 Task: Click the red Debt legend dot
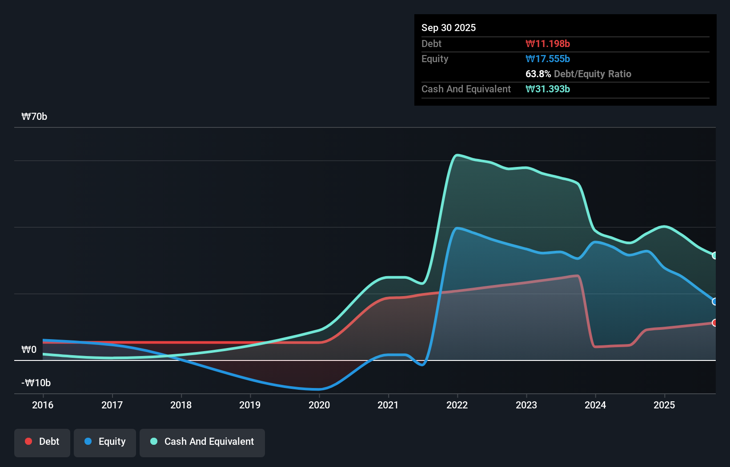[x=28, y=441]
